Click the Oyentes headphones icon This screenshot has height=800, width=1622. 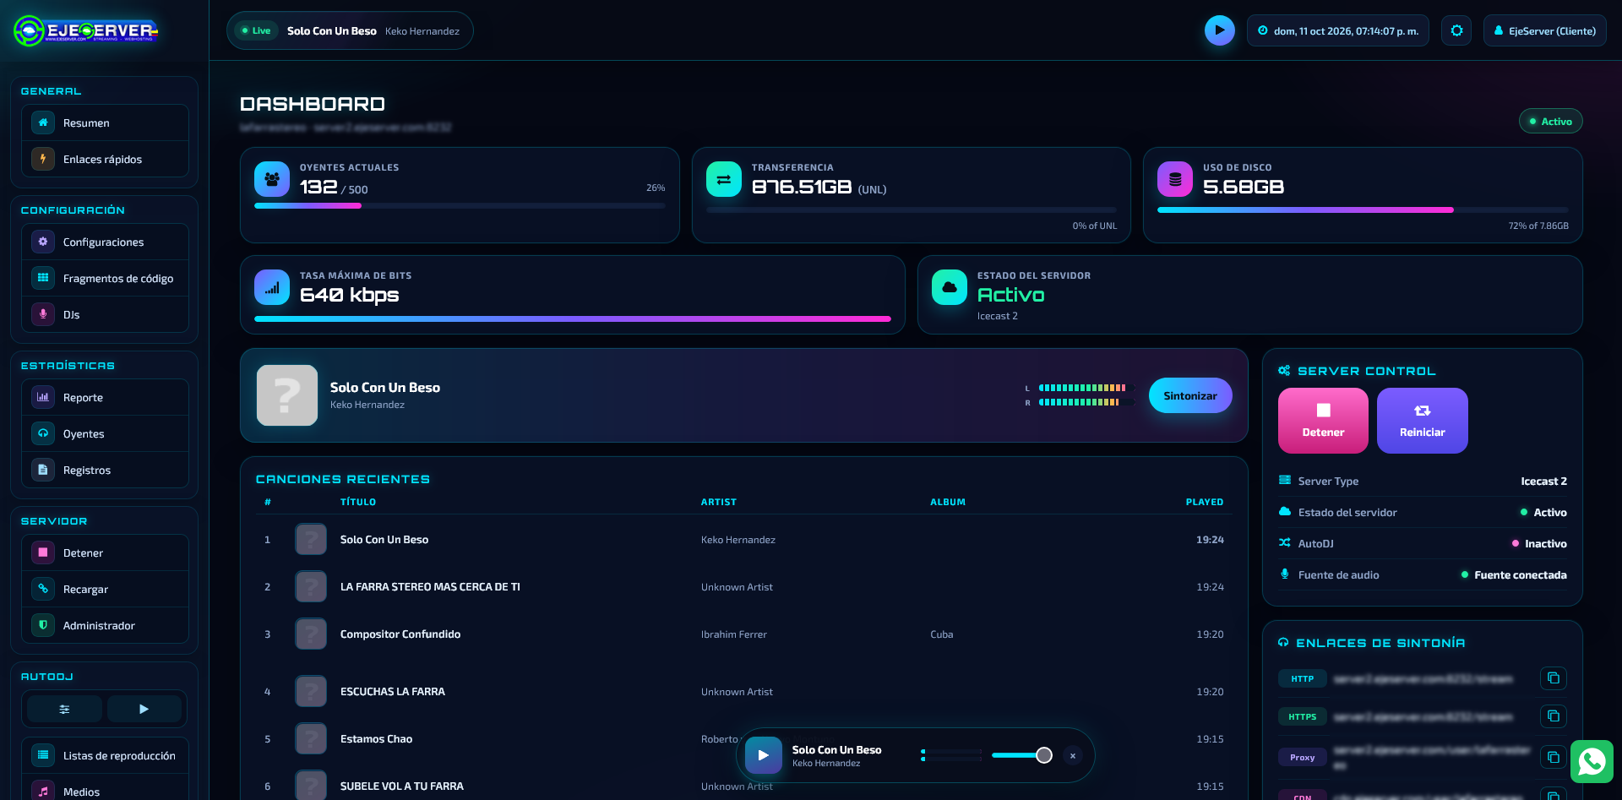[43, 433]
